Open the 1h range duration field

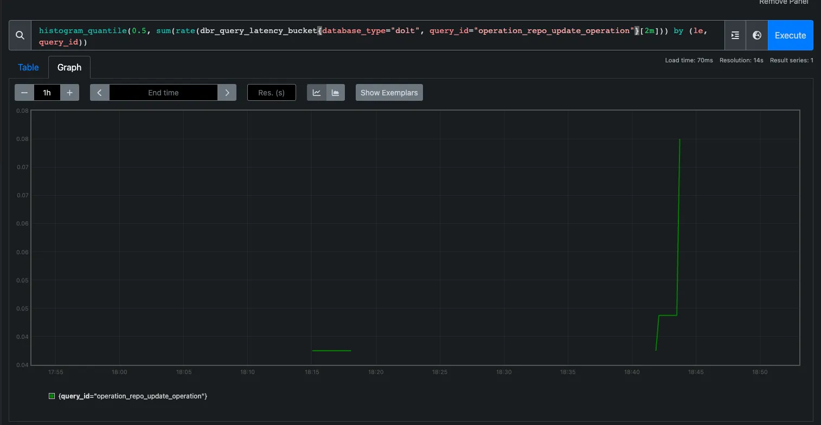[47, 92]
